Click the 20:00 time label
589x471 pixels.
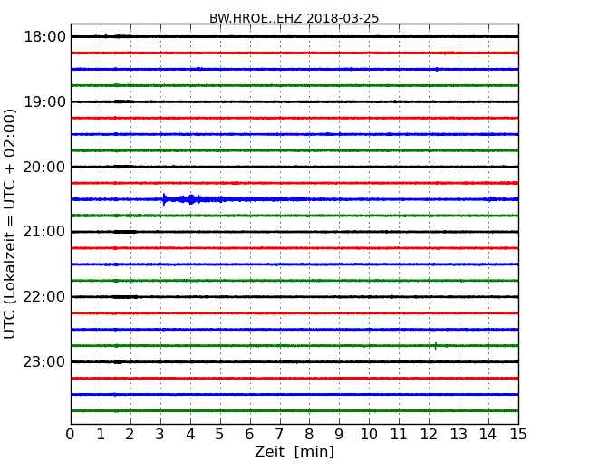click(44, 167)
